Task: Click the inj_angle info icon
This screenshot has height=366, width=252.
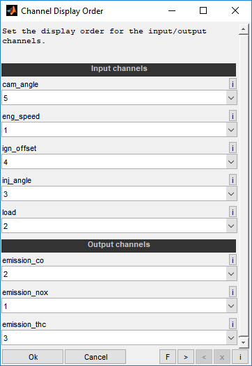Action: [x=233, y=180]
